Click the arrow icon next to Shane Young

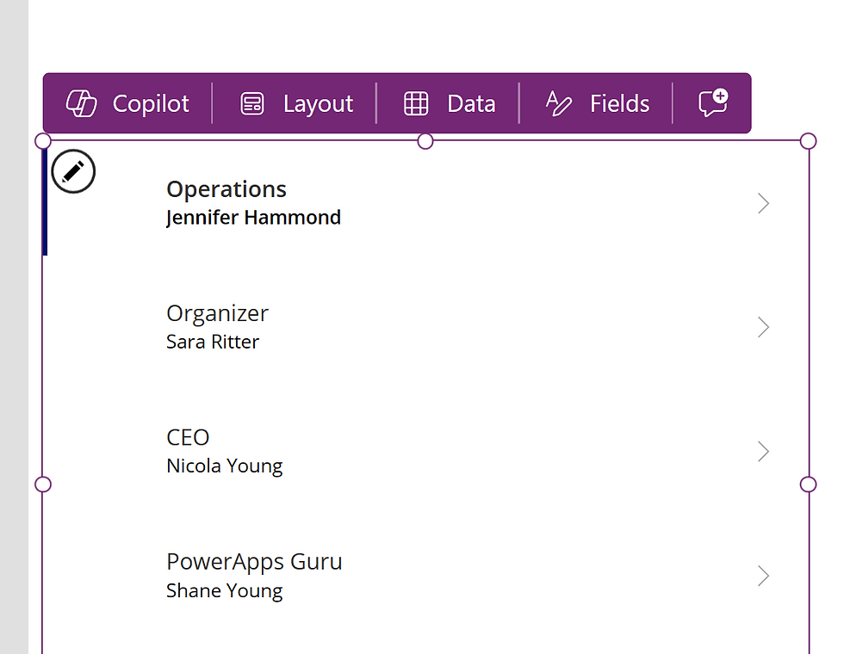(763, 576)
